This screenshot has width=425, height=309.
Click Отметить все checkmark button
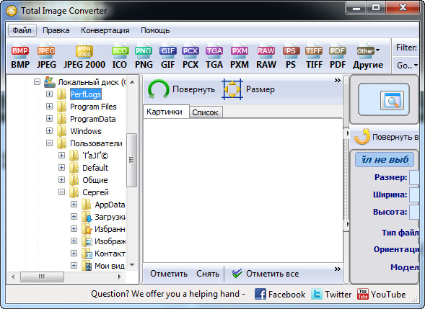click(265, 274)
